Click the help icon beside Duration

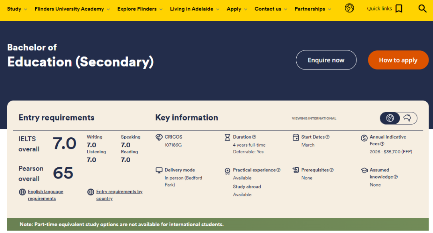coord(254,137)
